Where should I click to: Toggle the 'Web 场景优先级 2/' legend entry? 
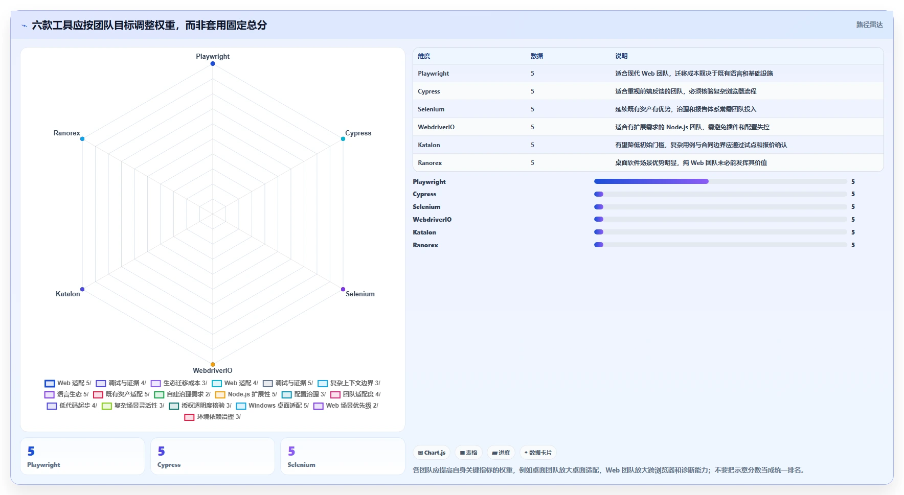pos(346,406)
